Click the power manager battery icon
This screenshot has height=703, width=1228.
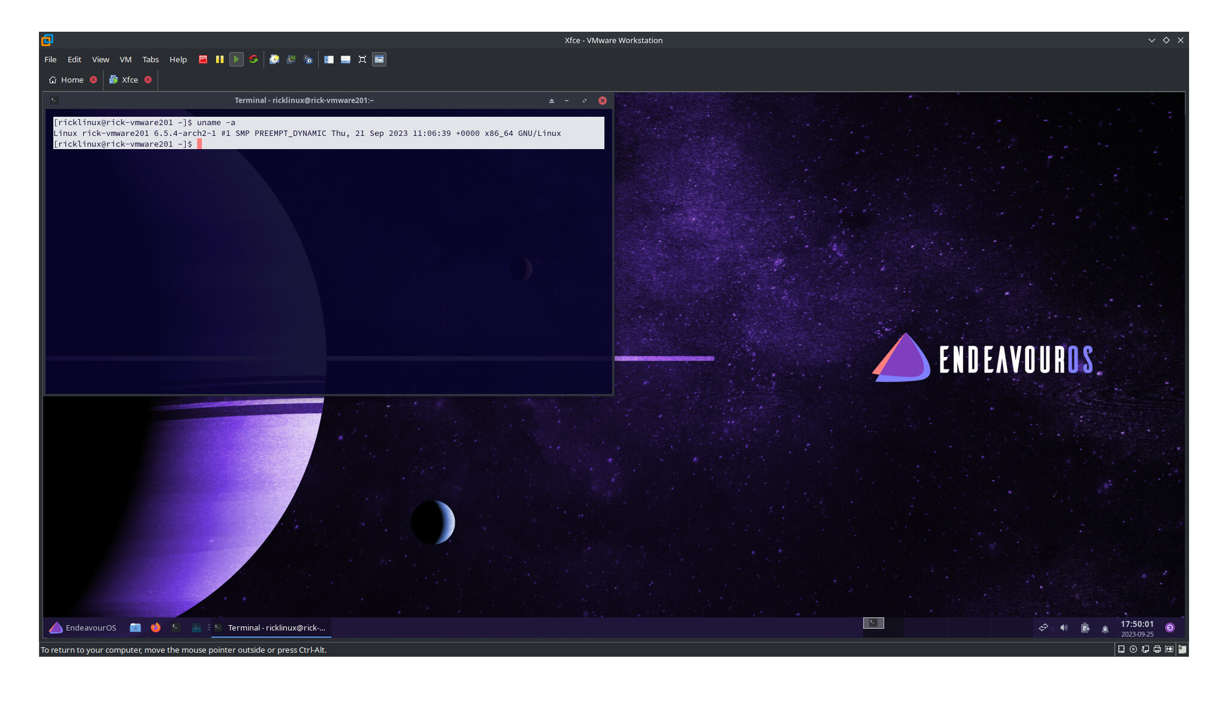[1085, 628]
